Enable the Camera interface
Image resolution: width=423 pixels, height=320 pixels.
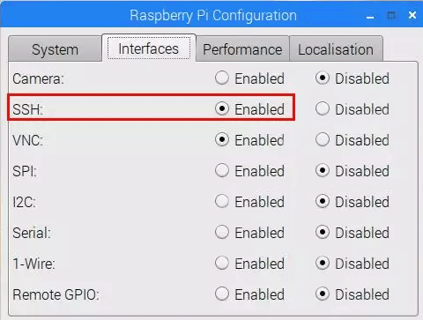click(222, 78)
